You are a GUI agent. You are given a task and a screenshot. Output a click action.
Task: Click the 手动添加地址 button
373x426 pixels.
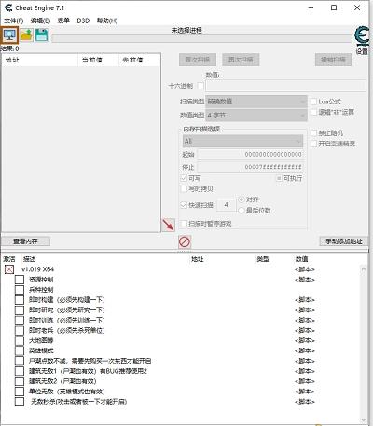[x=344, y=241]
